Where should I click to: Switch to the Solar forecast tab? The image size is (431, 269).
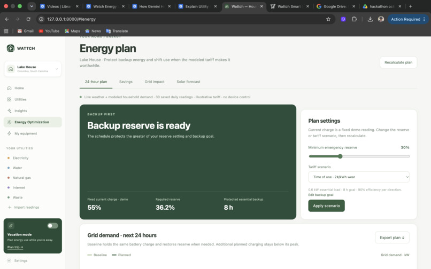pos(188,82)
